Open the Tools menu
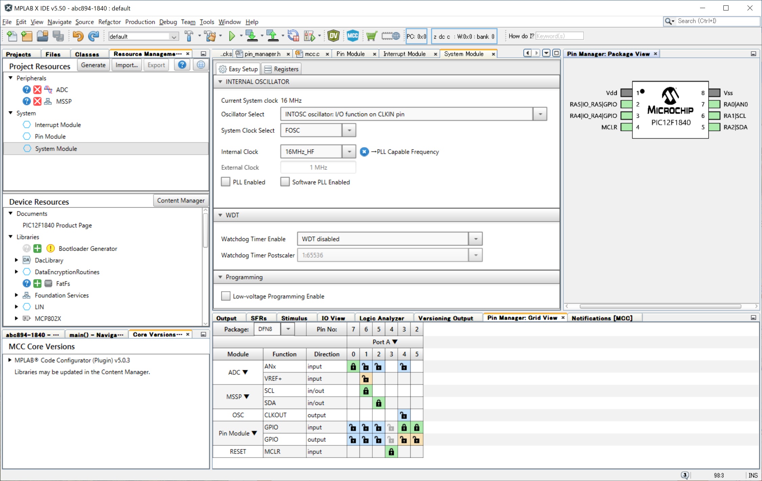 click(x=207, y=22)
